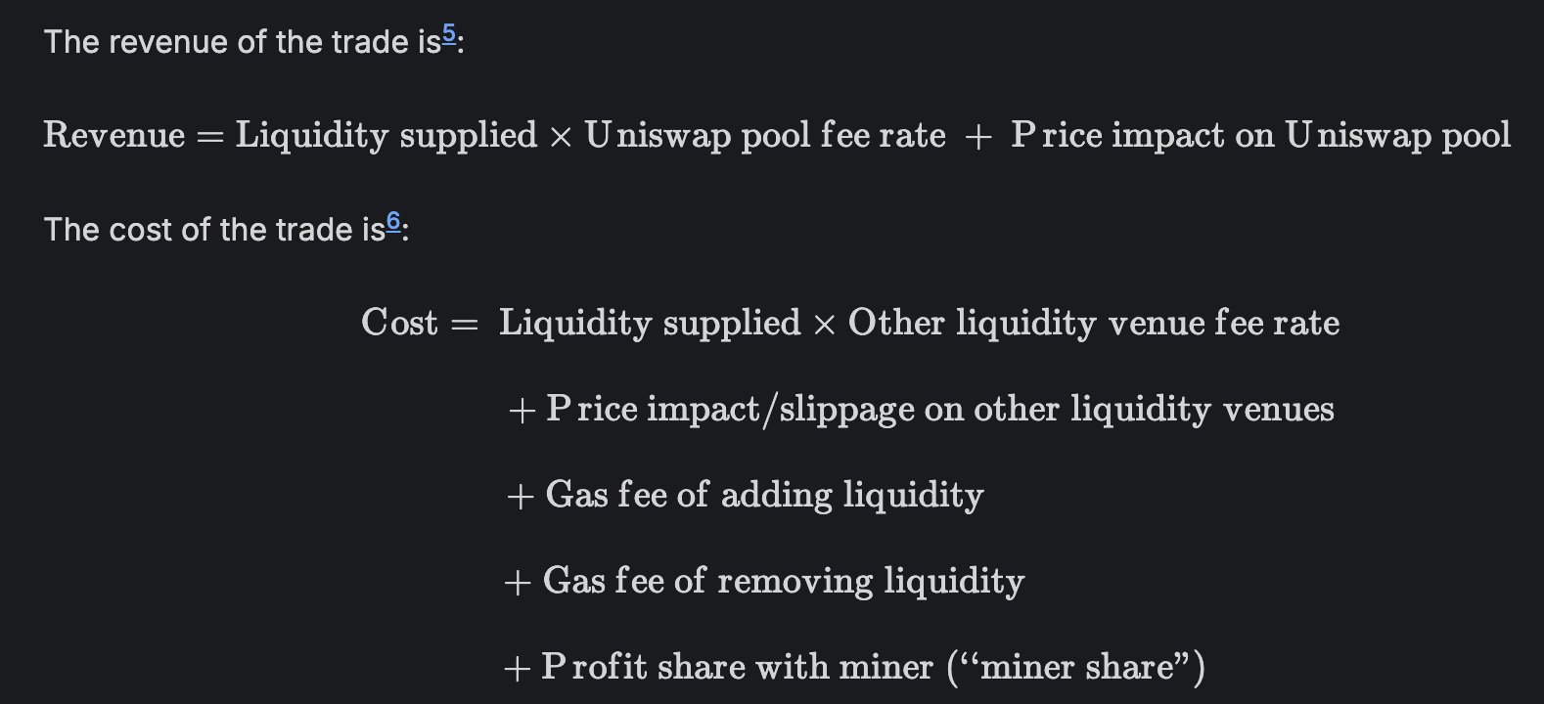Click the word "Revenue" in the equation
The width and height of the screenshot is (1544, 704).
[x=114, y=135]
